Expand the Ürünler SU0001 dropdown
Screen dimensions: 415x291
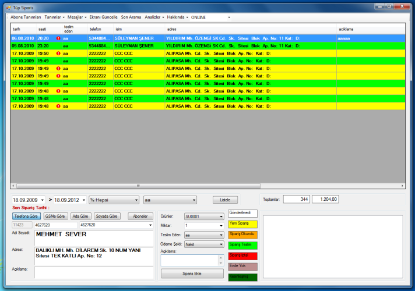[221, 217]
